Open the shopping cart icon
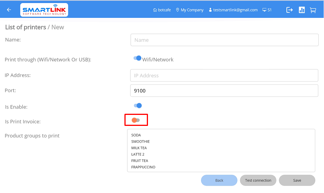The image size is (324, 193). 313,10
